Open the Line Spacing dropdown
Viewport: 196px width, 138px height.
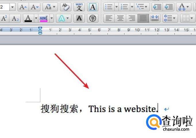point(170,18)
